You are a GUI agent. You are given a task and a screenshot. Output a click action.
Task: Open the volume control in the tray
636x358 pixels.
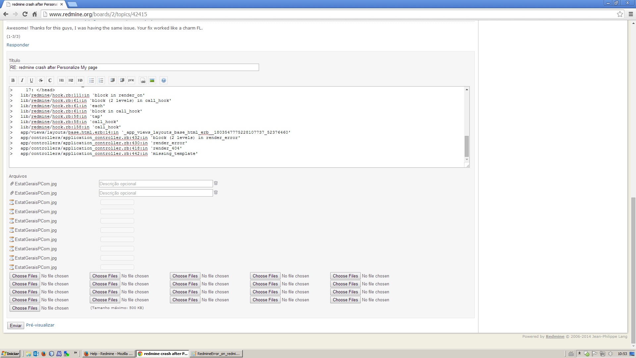point(610,354)
